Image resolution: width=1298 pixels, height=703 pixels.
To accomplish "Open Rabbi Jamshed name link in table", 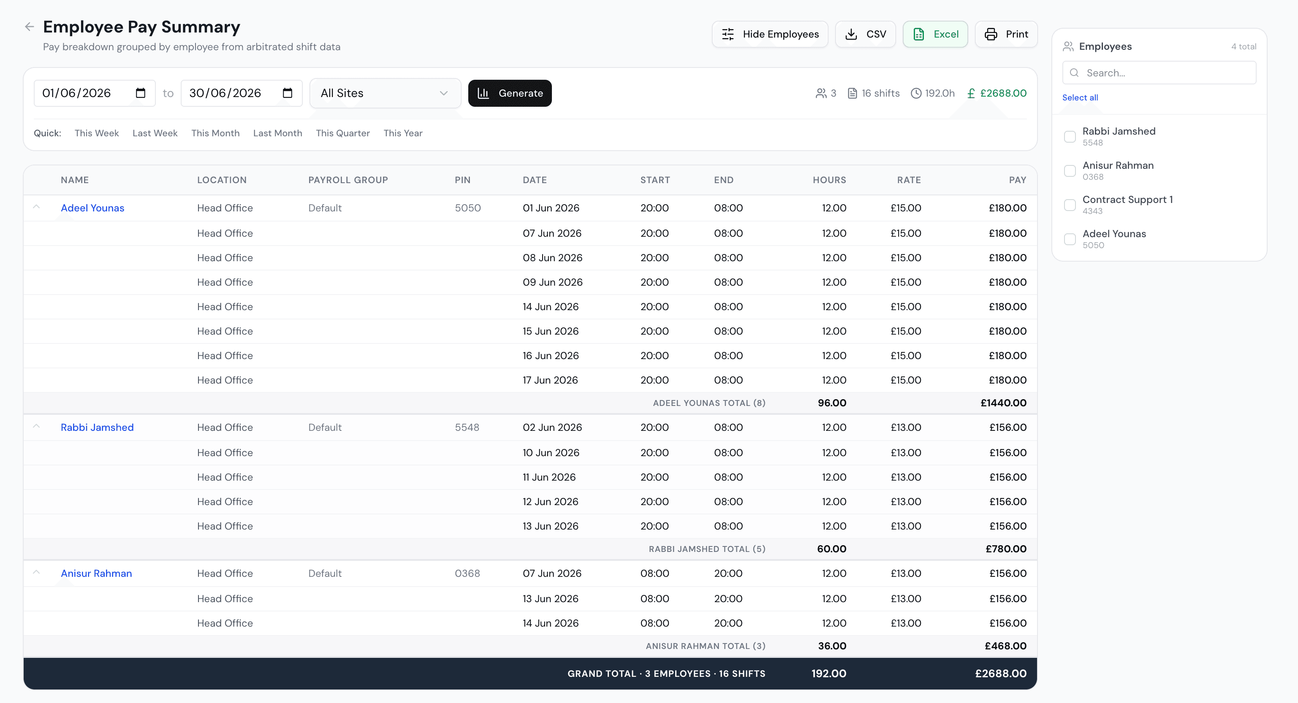I will [97, 427].
